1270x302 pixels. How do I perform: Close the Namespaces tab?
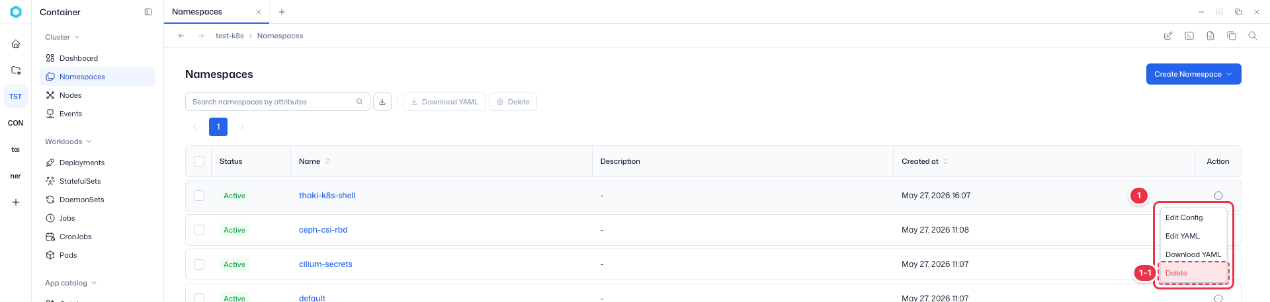259,12
